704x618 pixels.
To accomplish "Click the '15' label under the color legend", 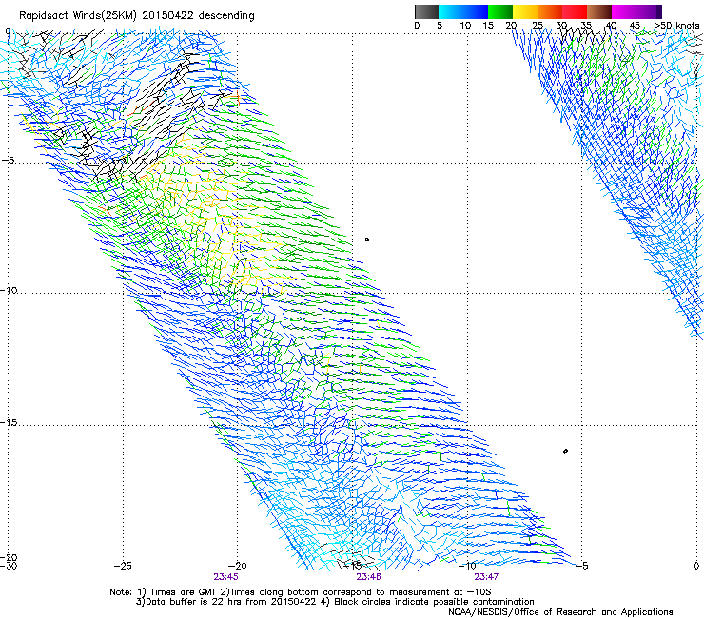I will coord(488,26).
